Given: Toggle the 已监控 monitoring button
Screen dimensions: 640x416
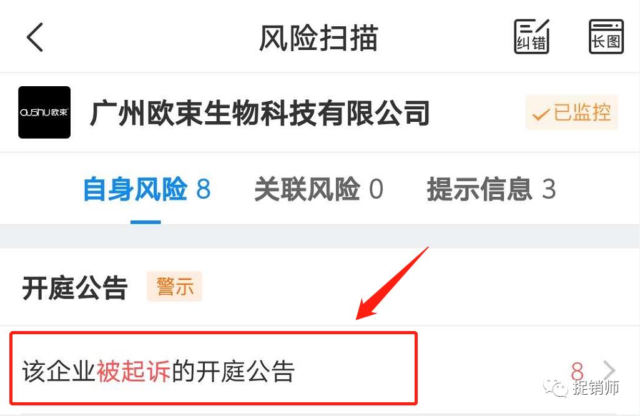Looking at the screenshot, I should 571,112.
